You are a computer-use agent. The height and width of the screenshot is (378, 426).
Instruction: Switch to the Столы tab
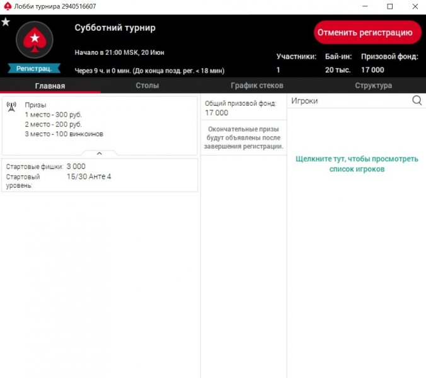(x=147, y=86)
